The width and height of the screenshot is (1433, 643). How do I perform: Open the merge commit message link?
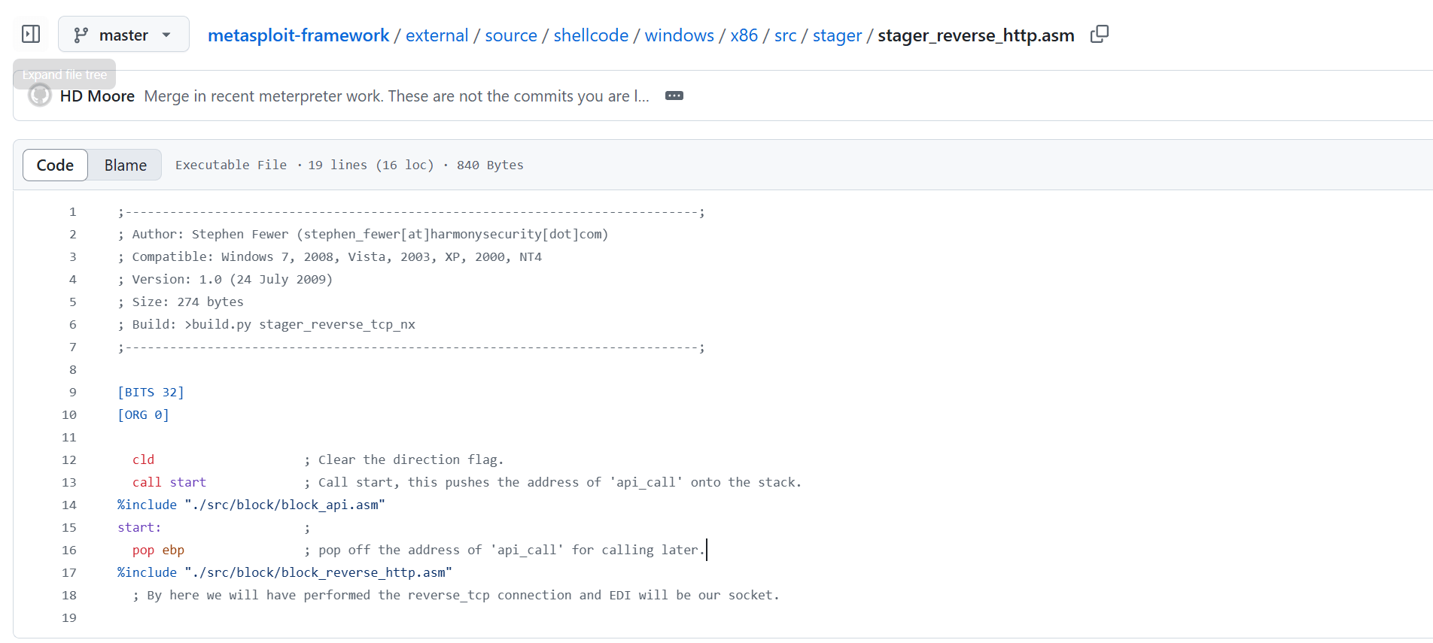tap(396, 96)
